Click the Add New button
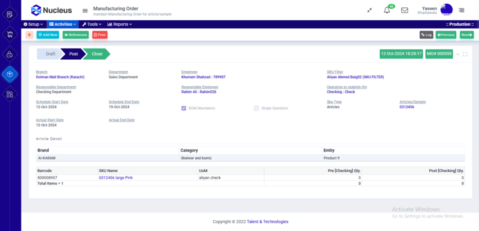The width and height of the screenshot is (479, 231). click(48, 35)
